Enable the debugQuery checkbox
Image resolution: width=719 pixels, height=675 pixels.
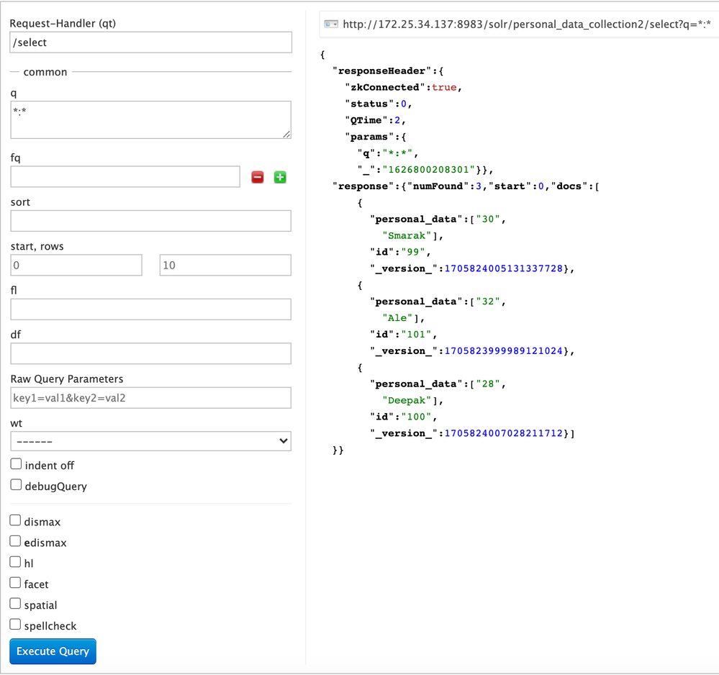pyautogui.click(x=16, y=485)
